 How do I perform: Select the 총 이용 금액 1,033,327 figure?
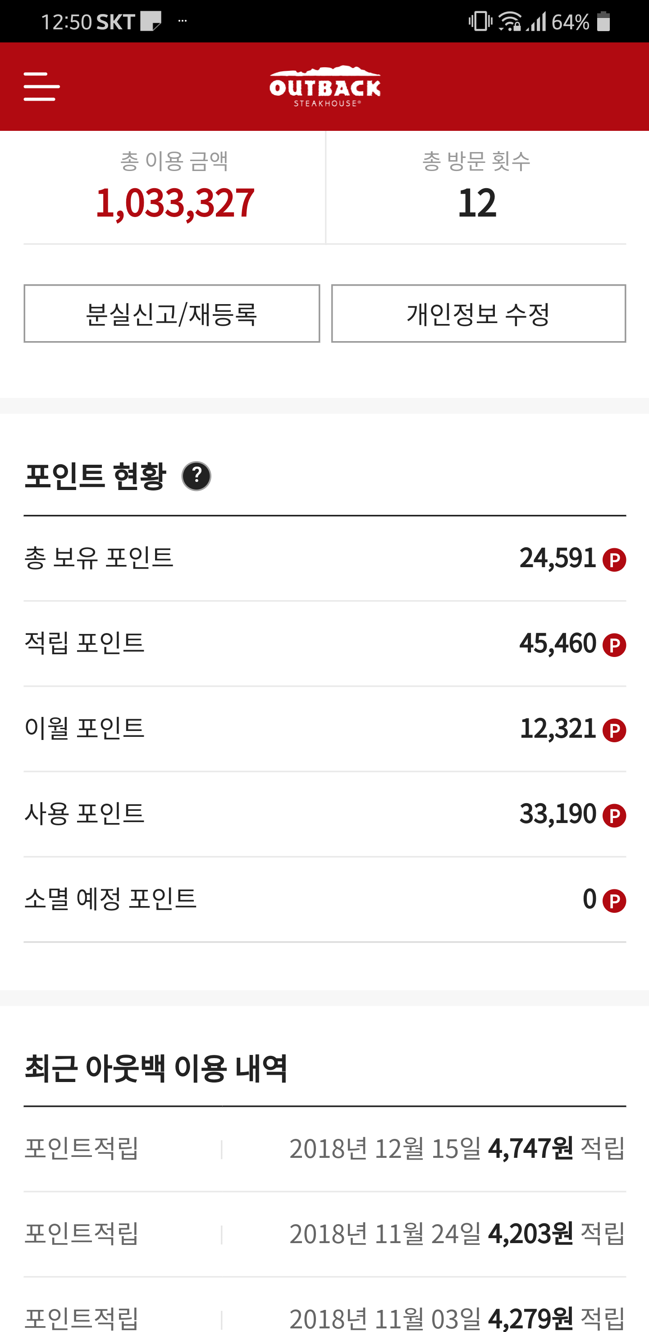pos(174,202)
